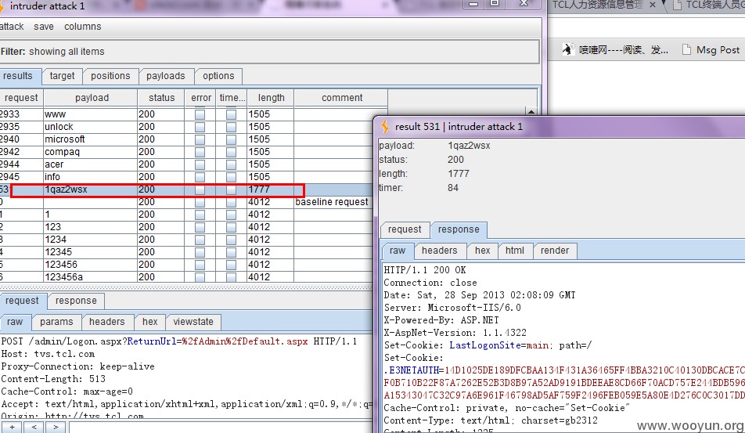Toggle timeout checkbox in www row
The image size is (745, 433).
[231, 114]
